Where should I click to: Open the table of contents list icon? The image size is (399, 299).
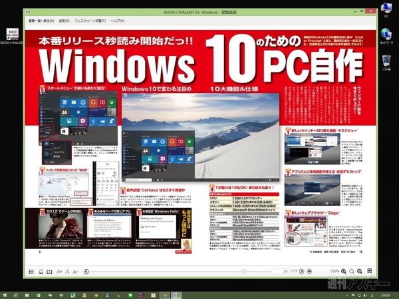(31, 272)
